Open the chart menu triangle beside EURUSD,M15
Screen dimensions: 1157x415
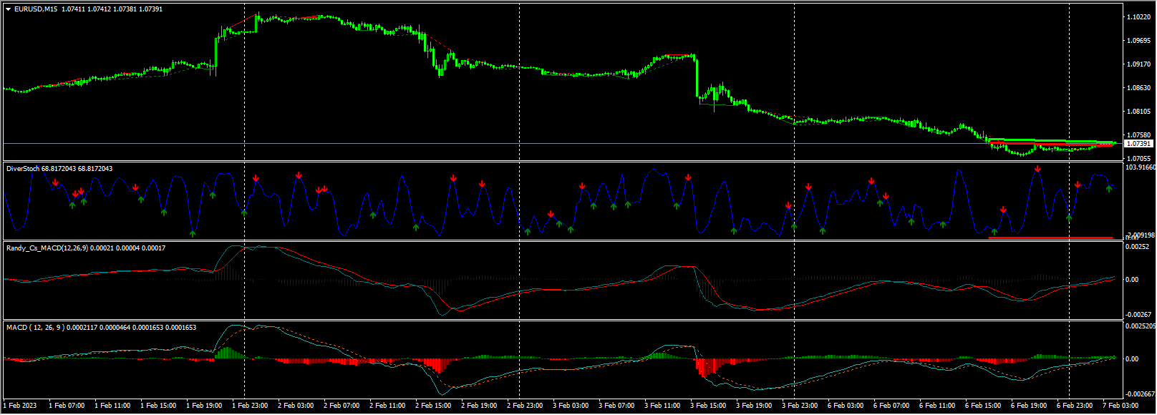click(x=9, y=9)
